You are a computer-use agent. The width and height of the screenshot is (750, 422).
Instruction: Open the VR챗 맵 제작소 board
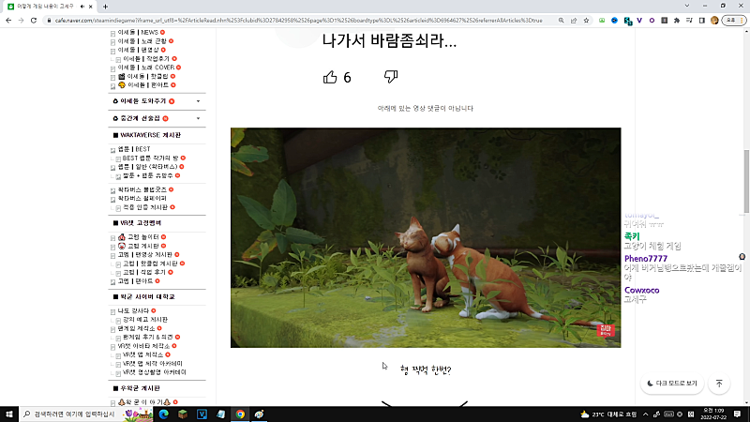[x=142, y=355]
